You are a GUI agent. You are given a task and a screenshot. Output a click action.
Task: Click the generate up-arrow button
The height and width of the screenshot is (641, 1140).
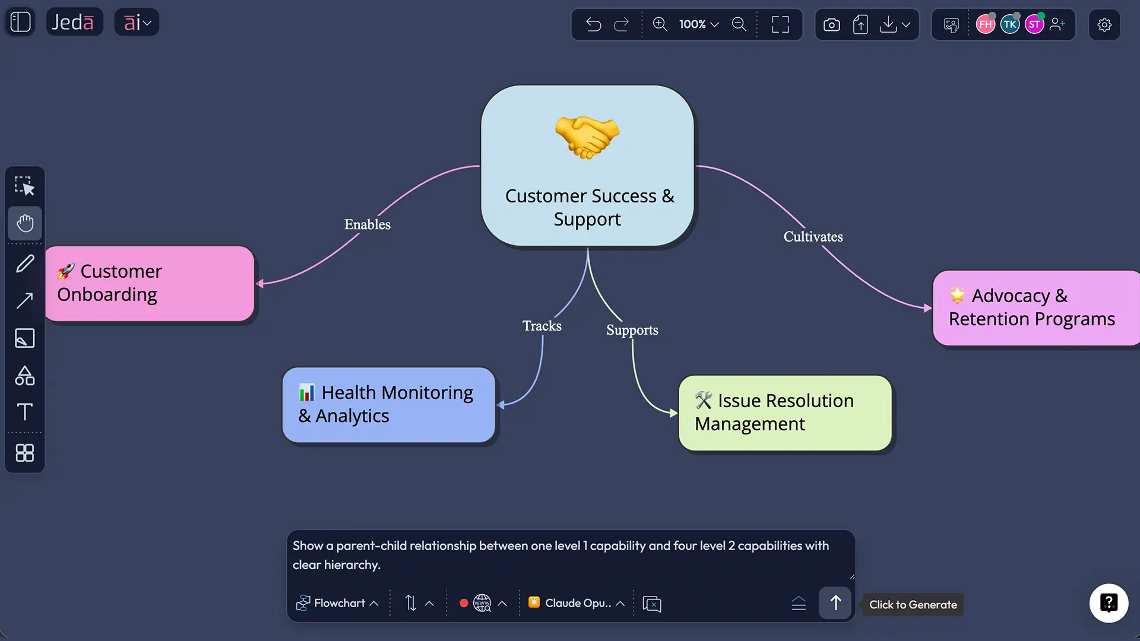pos(835,603)
